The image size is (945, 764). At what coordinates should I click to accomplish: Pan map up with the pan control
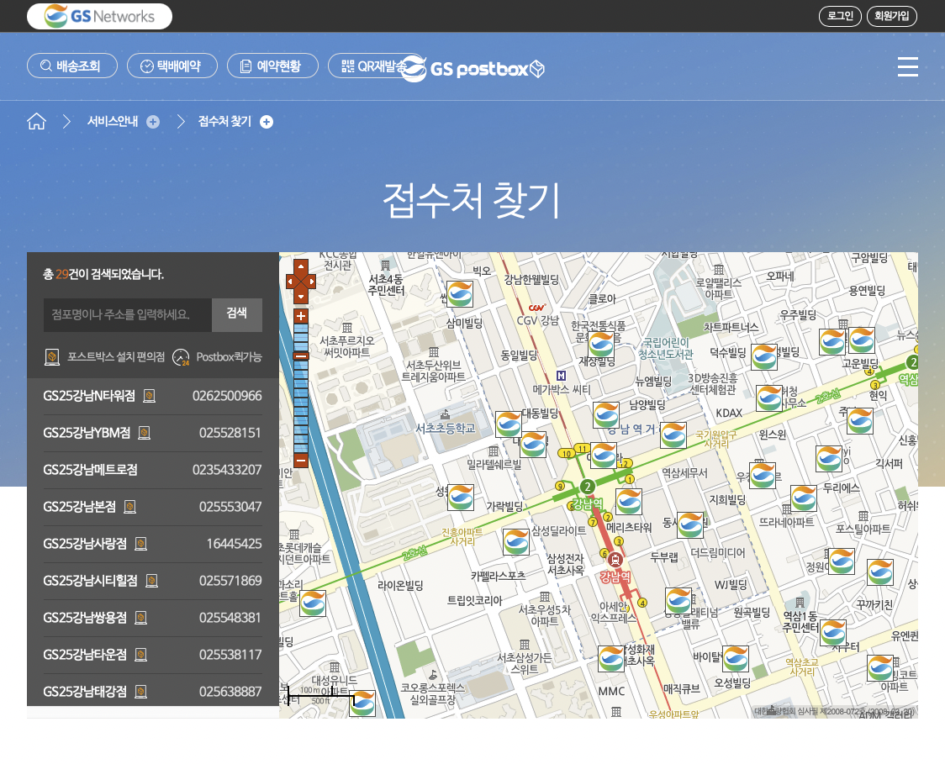tap(301, 268)
